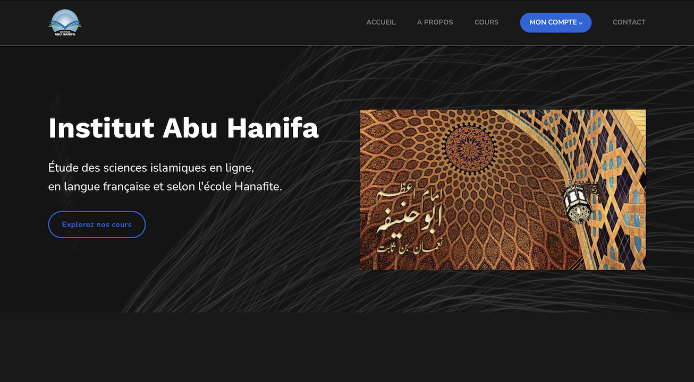
Task: Open the ACCUEIL menu item
Action: point(381,22)
